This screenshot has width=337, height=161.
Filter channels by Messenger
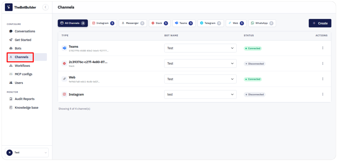(133, 23)
